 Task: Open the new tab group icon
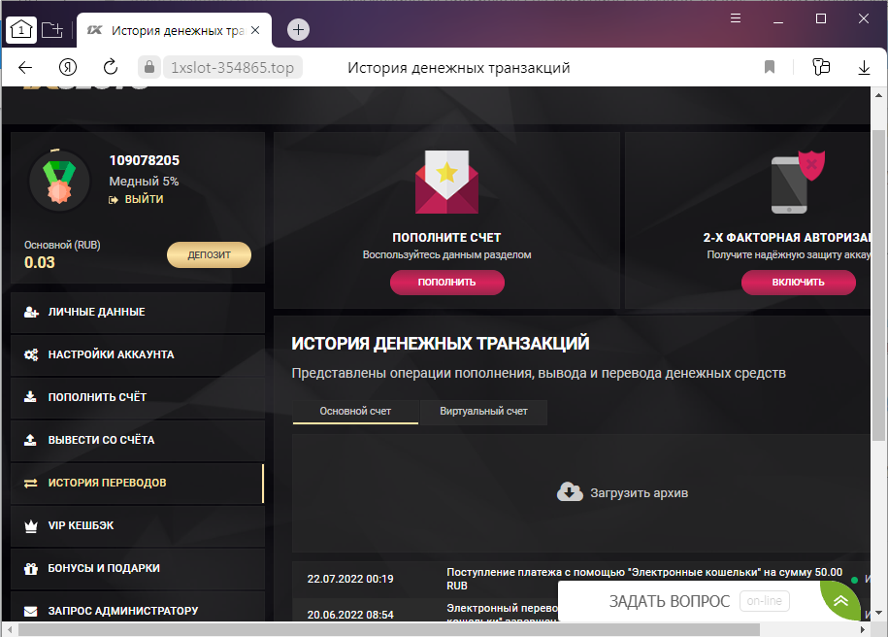tap(52, 29)
